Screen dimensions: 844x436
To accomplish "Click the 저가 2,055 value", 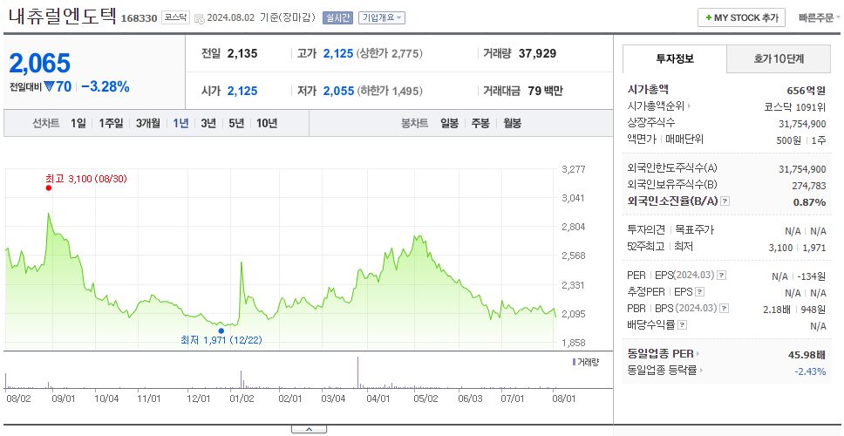I will point(338,91).
